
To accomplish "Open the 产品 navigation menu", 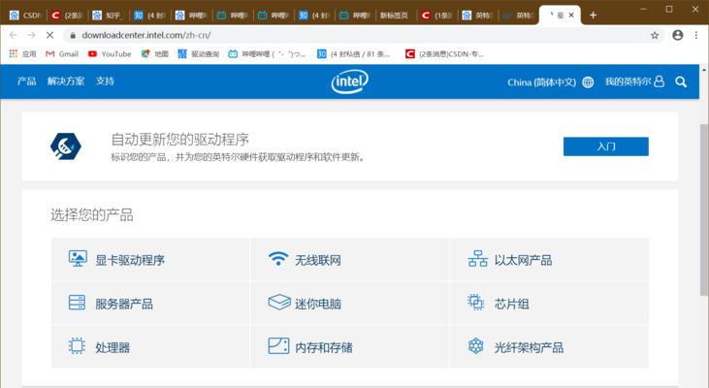I will click(27, 81).
